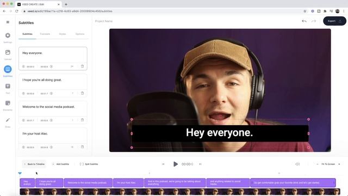Viewport: 348px width, 196px height.
Task: Select the "Hey everyone." caption on video
Action: tap(220, 133)
